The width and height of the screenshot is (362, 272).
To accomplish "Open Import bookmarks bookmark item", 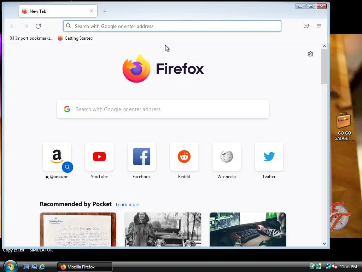I will 31,38.
